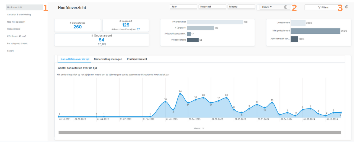Screen dimensions: 354x142
Task: Click the info icon beside Filters
Action: (x=347, y=7)
